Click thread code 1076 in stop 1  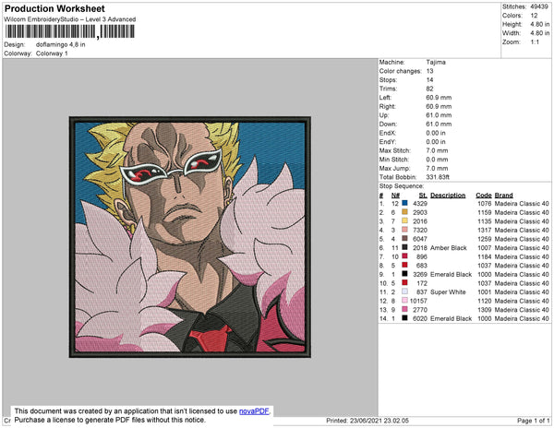coord(485,204)
